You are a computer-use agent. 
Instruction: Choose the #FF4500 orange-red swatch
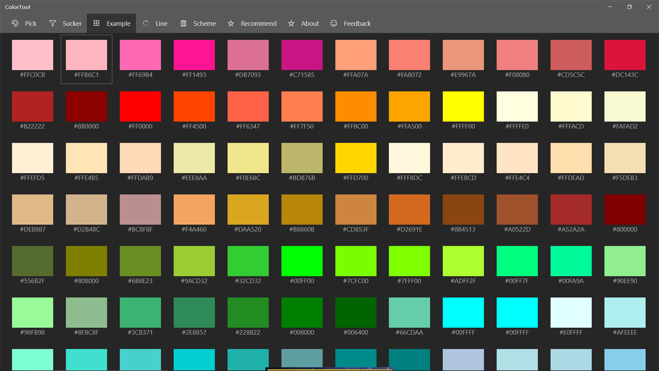[x=194, y=106]
